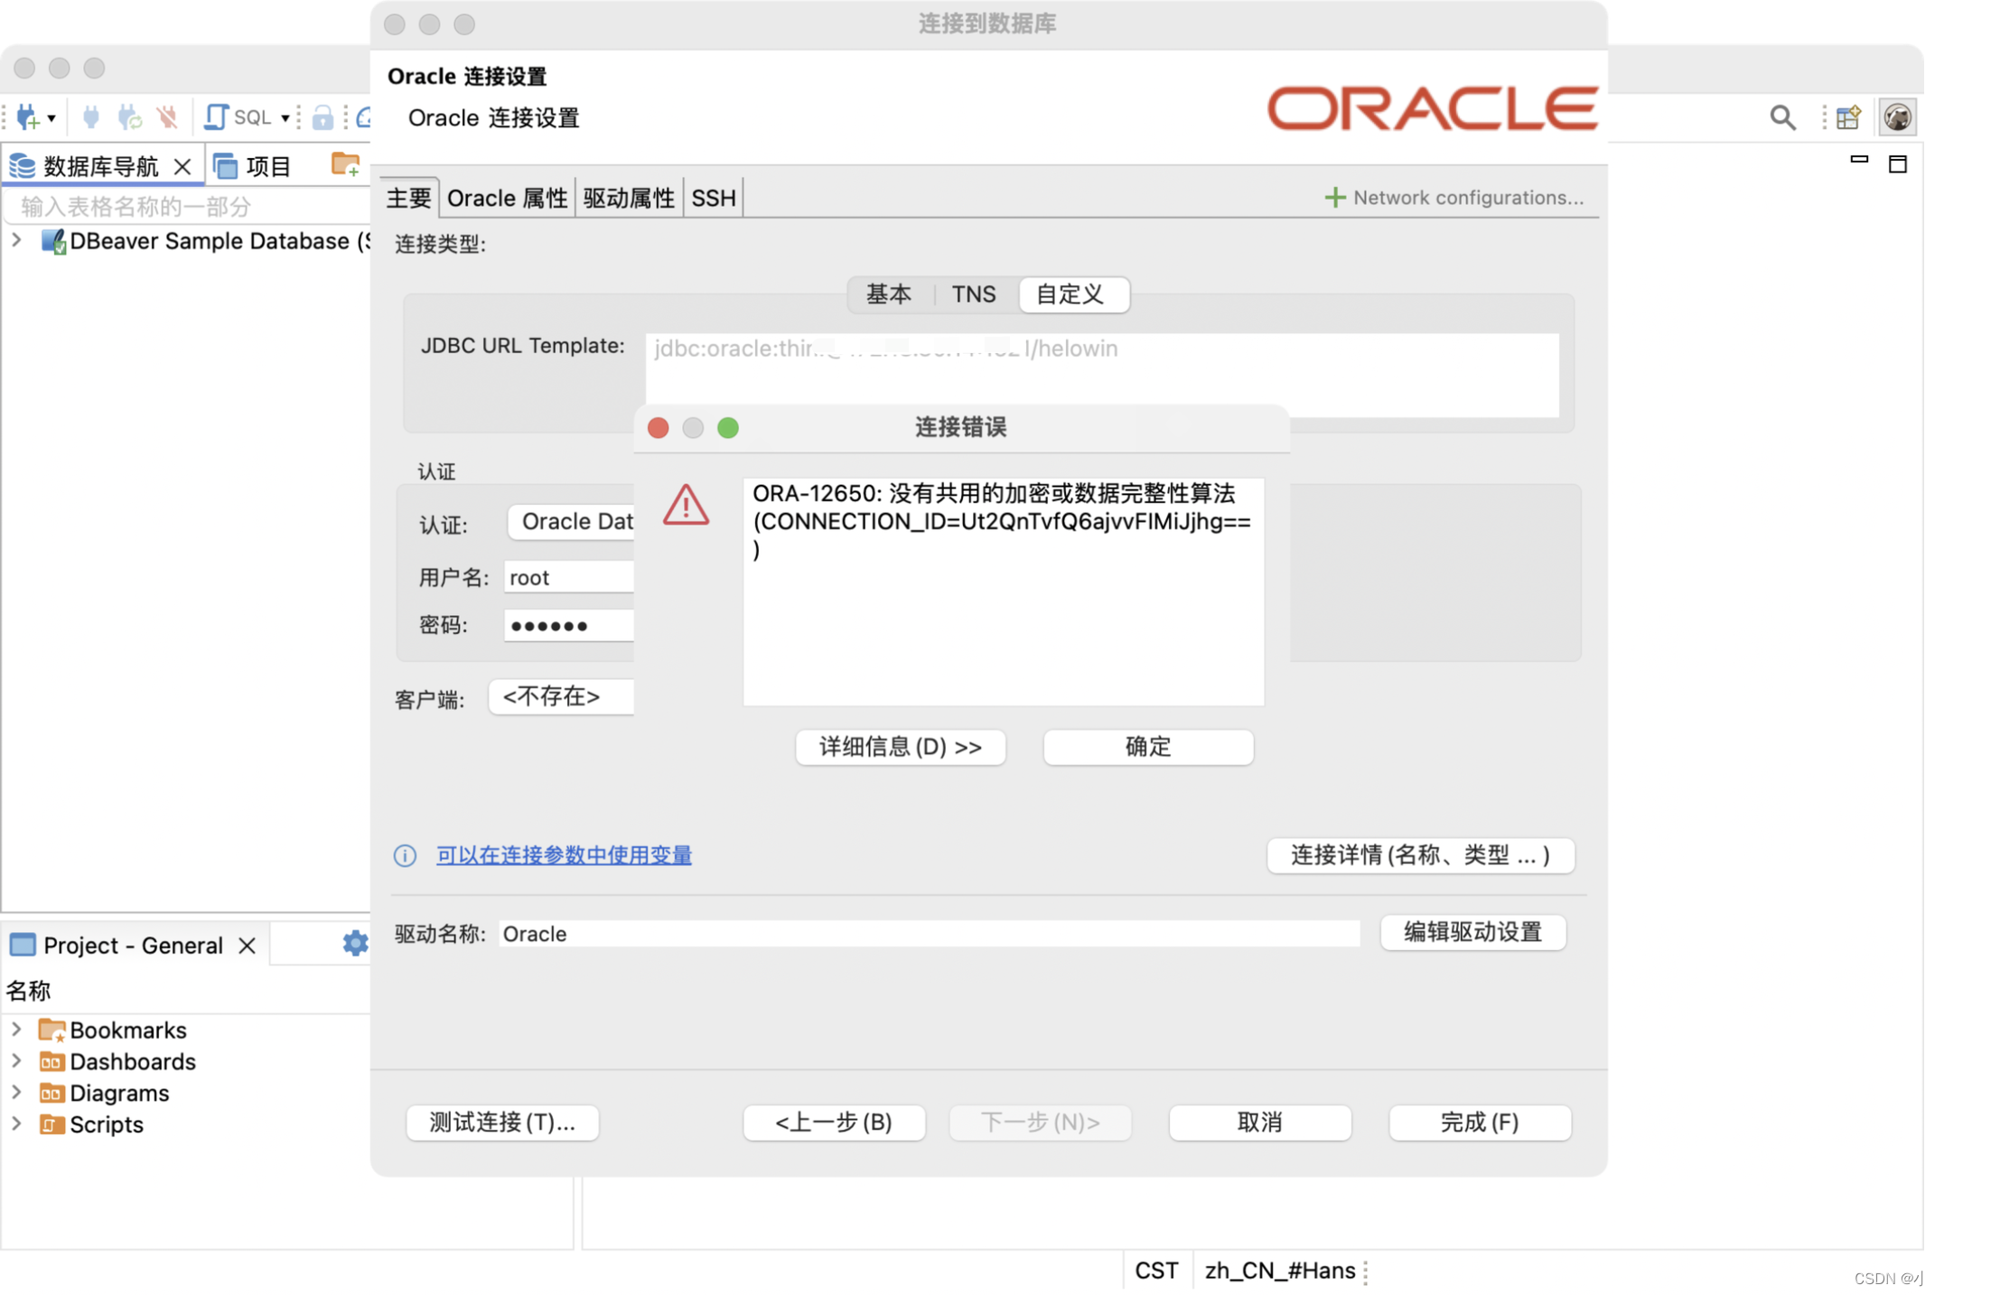
Task: Open the perspective layout icon
Action: pyautogui.click(x=1849, y=117)
